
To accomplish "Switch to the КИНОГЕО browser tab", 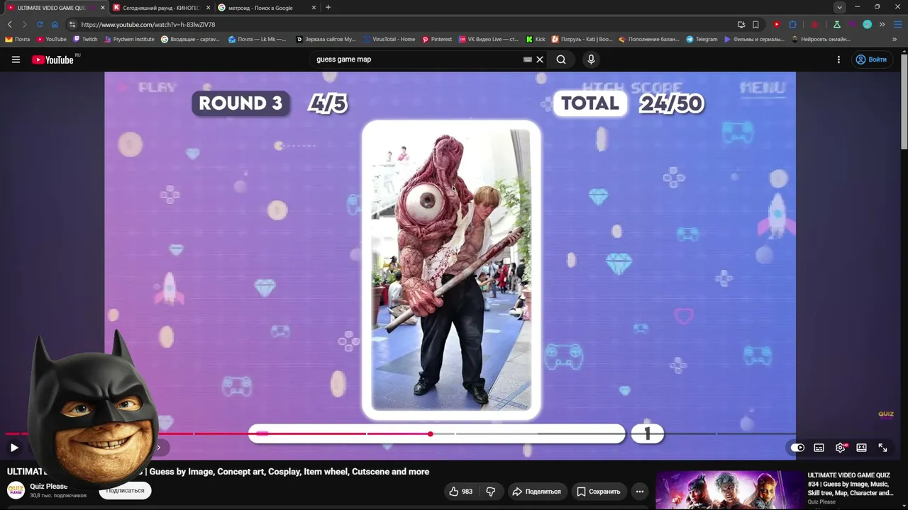I will click(160, 8).
